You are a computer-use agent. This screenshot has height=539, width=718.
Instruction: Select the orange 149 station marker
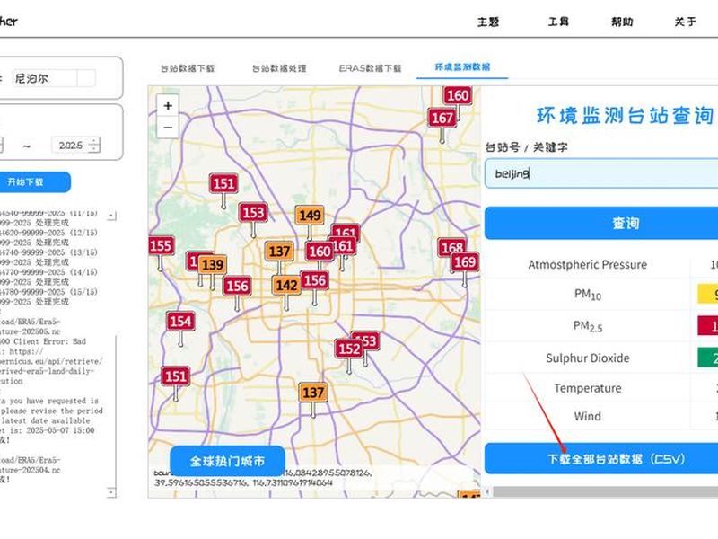pos(310,215)
